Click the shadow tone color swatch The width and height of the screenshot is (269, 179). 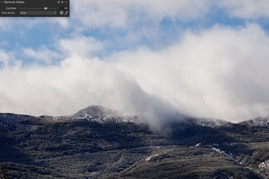tap(62, 13)
